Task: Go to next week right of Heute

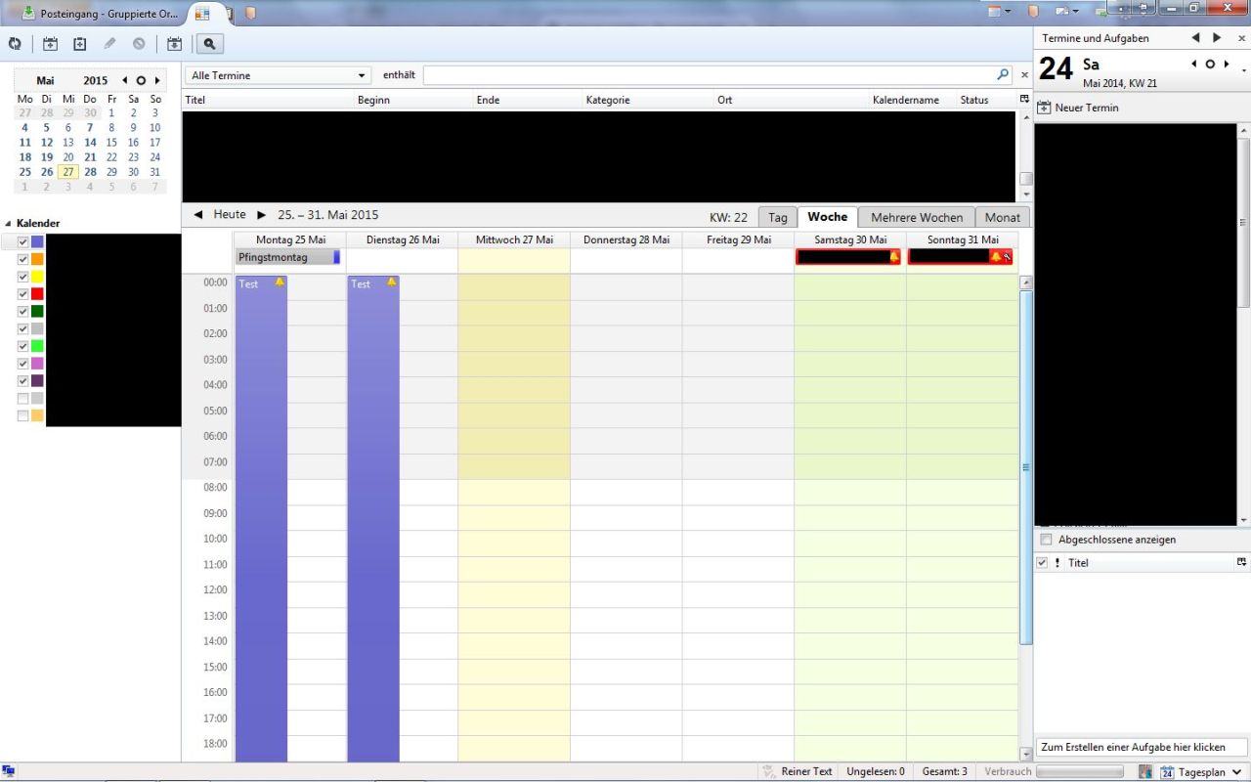Action: click(x=261, y=215)
